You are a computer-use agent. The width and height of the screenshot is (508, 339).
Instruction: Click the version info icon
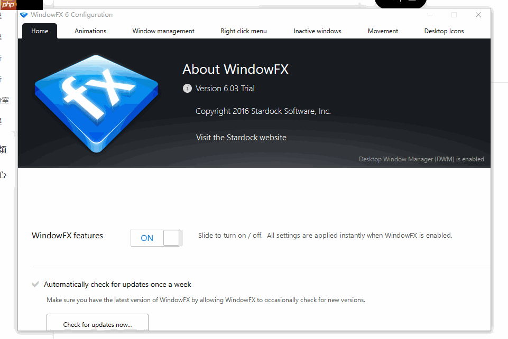tap(187, 88)
